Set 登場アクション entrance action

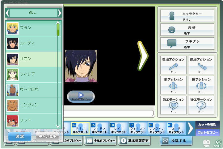click(173, 65)
